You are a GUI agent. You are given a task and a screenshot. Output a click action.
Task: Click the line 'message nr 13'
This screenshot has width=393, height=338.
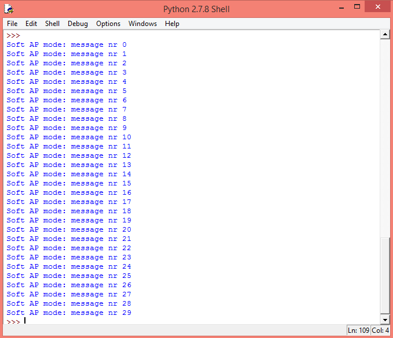pyautogui.click(x=69, y=165)
